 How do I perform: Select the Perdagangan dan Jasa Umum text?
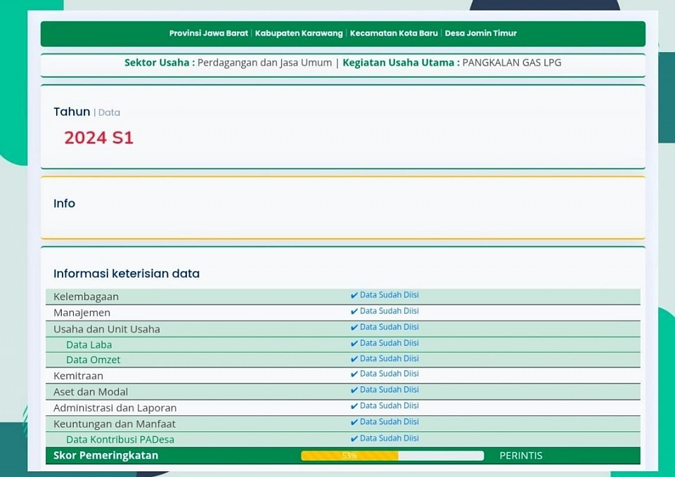pyautogui.click(x=264, y=63)
